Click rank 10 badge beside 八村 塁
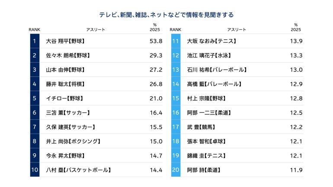The width and height of the screenshot is (333, 187). [34, 170]
